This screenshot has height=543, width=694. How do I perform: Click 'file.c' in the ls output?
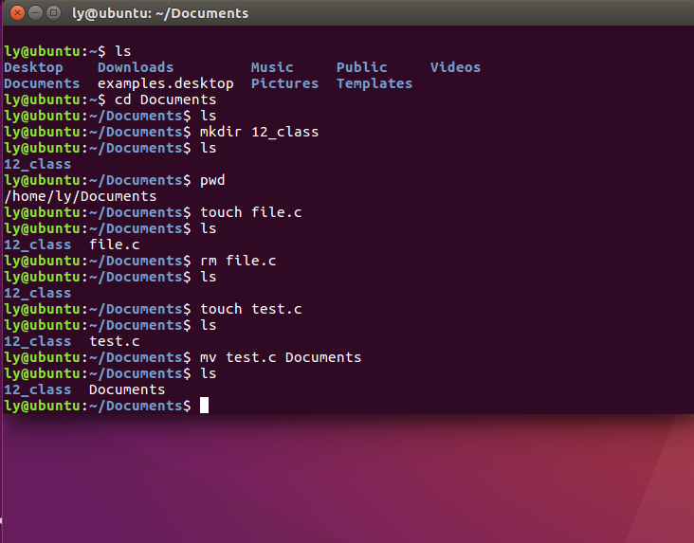(115, 244)
